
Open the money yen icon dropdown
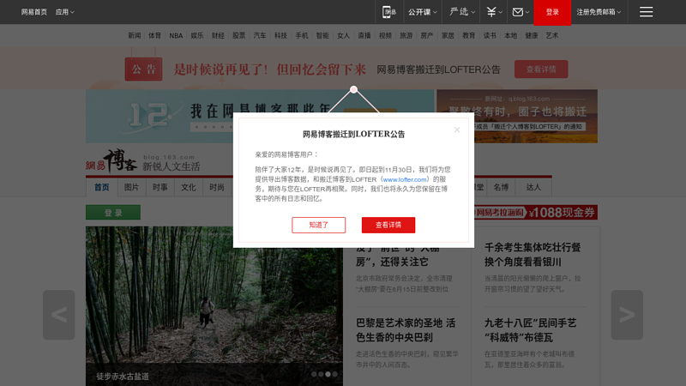tap(495, 12)
